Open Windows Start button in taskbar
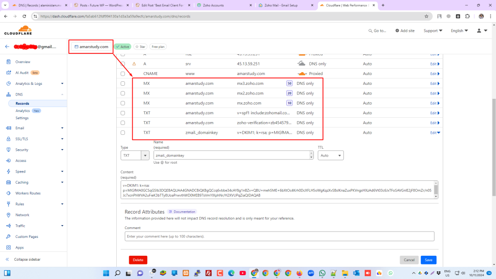496x279 pixels. (x=106, y=273)
